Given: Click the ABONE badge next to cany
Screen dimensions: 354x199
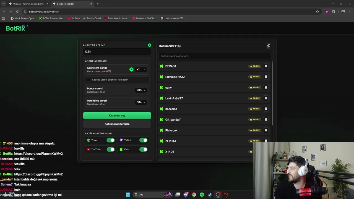Looking at the screenshot, I should tap(255, 87).
